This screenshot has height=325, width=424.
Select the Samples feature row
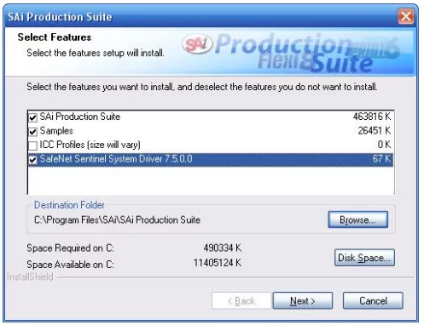(x=211, y=131)
